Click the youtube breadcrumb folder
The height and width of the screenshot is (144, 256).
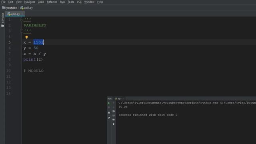pyautogui.click(x=10, y=8)
